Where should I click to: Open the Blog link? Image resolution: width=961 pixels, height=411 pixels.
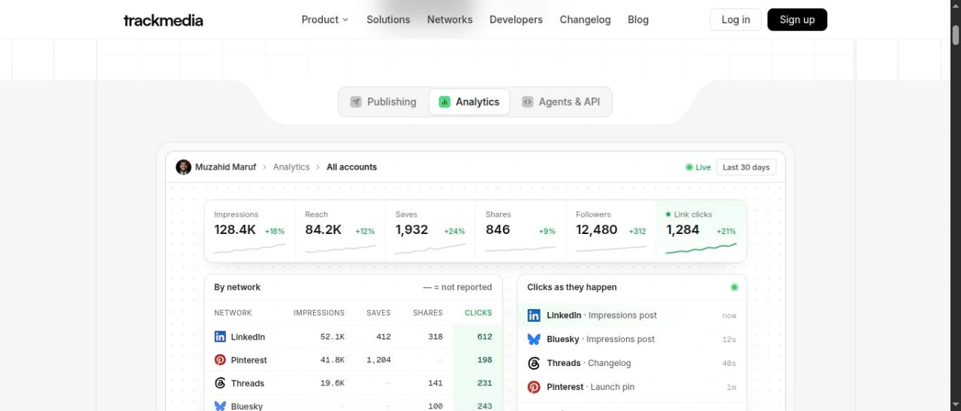coord(638,19)
